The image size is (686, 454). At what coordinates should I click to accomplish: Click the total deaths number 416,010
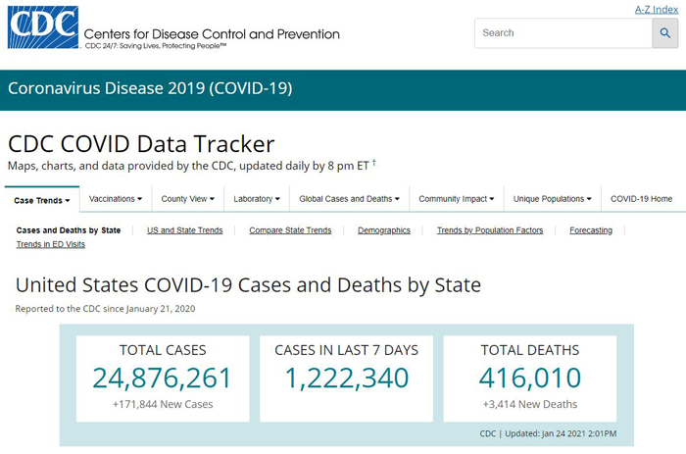coord(530,378)
